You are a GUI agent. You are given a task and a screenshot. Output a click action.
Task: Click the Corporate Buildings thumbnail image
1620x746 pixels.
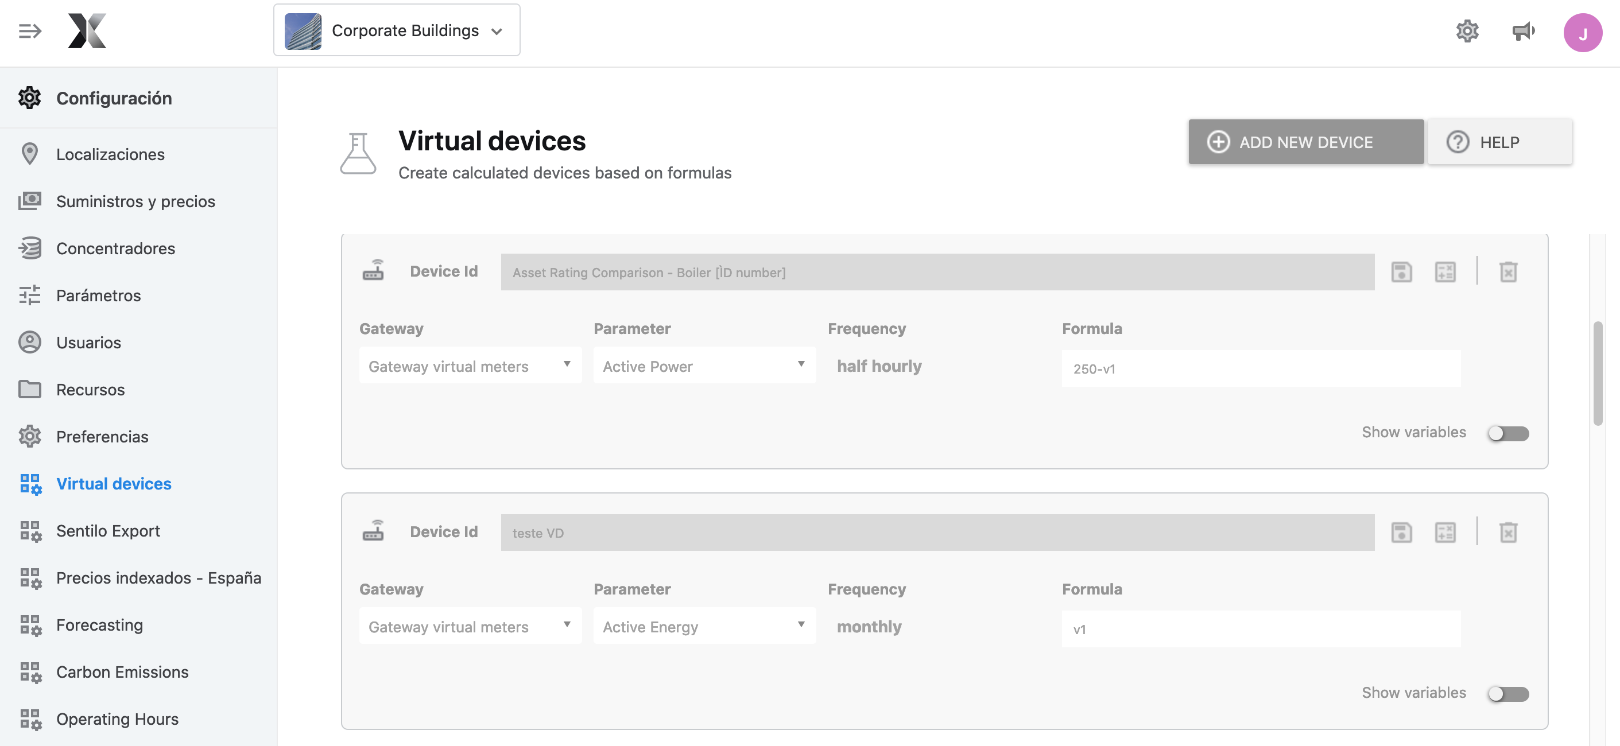[303, 31]
